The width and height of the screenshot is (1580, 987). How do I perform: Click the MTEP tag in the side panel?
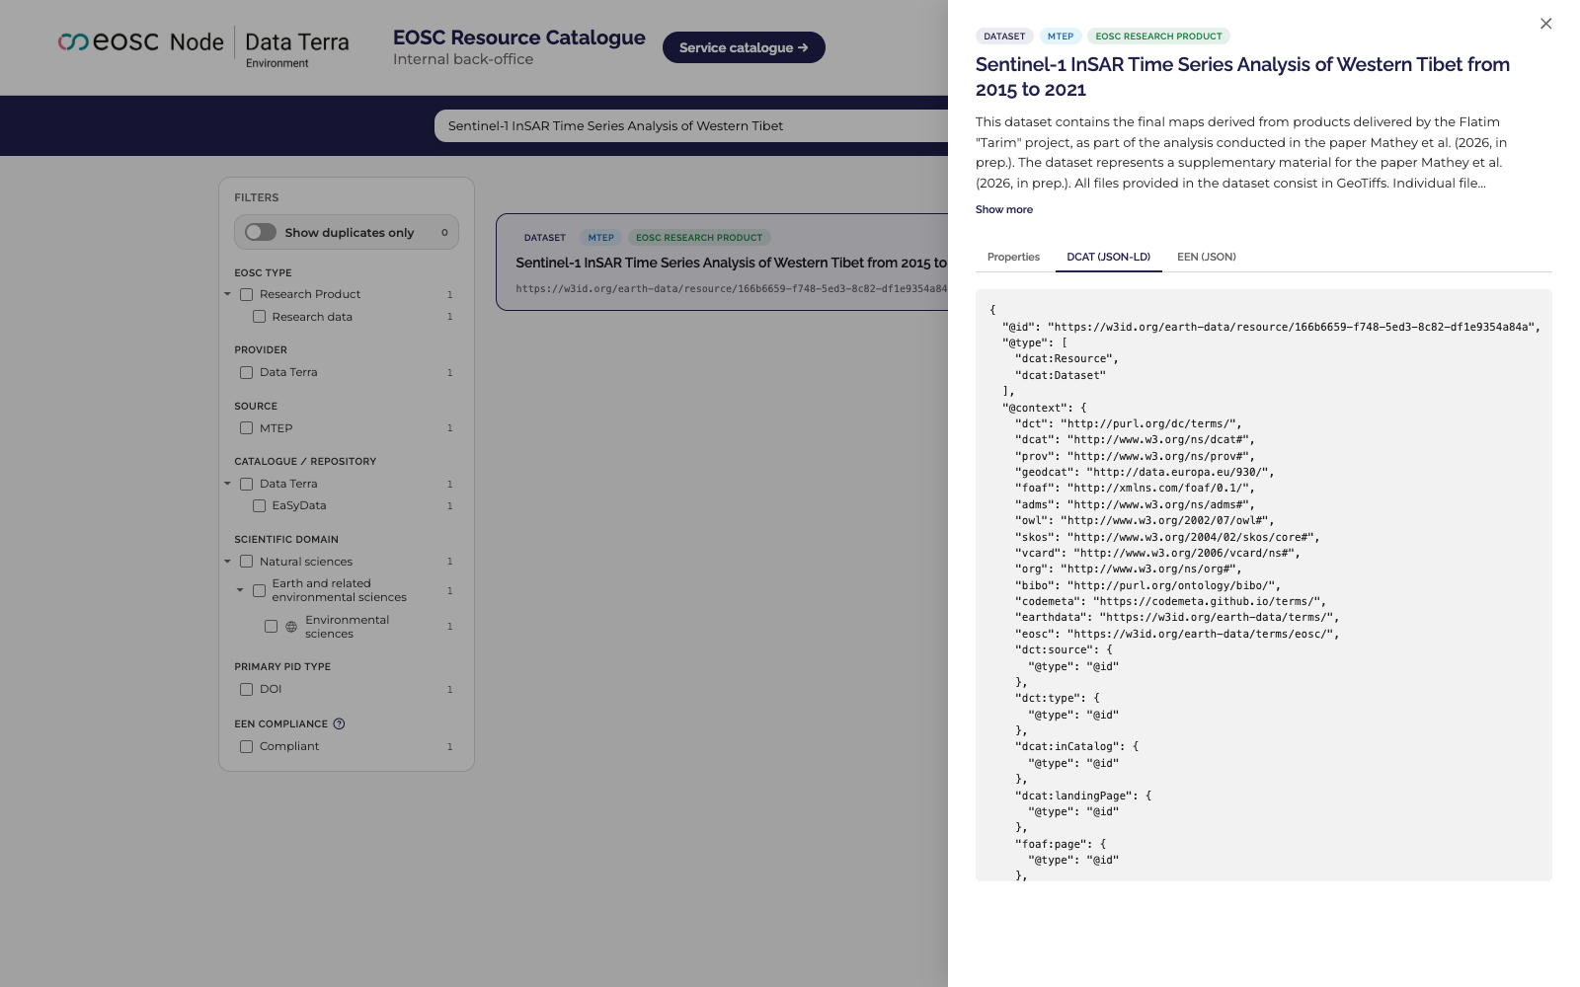point(1061,37)
